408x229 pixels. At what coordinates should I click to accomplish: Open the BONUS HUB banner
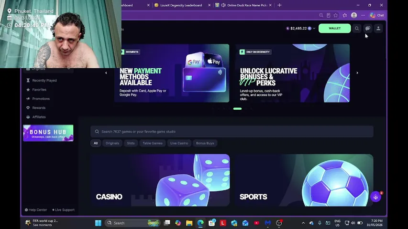pos(48,133)
